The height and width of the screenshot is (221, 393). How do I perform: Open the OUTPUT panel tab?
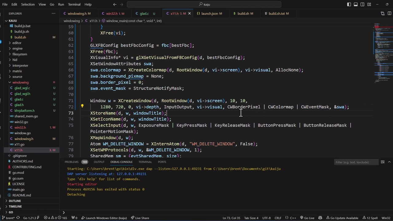click(x=99, y=162)
